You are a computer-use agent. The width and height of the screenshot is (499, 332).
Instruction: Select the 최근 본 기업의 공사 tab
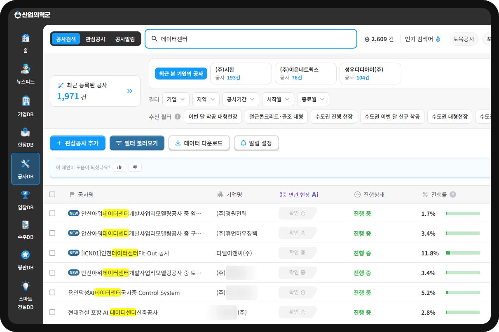[181, 74]
